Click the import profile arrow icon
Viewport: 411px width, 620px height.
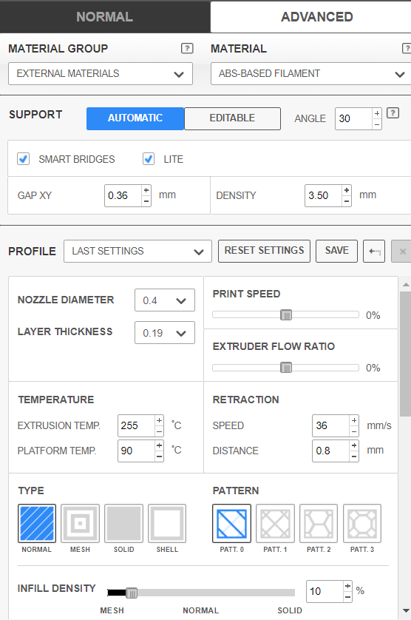click(x=374, y=251)
